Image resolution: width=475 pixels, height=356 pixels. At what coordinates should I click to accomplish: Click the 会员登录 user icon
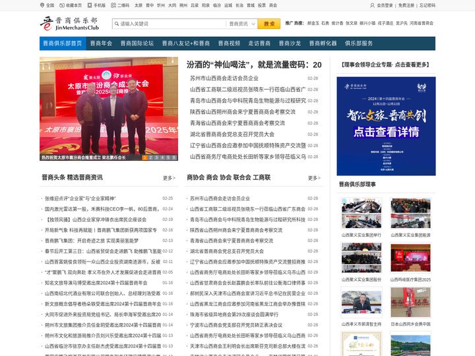coord(372,5)
